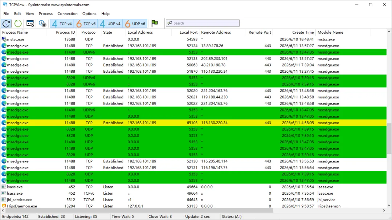Click the HipsDaemon.exe orange icon

4,206
